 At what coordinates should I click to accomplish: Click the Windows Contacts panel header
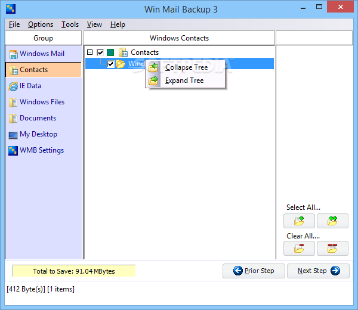[179, 38]
